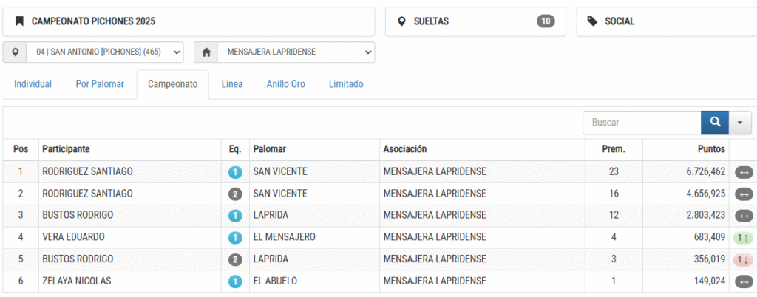Click the unchanged-position indicator for 4.656,925 points
The height and width of the screenshot is (297, 757).
tap(744, 194)
